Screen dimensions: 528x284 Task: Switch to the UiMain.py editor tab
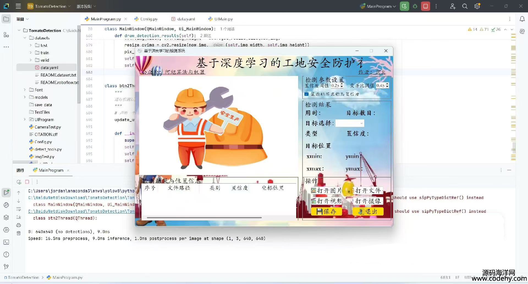221,19
